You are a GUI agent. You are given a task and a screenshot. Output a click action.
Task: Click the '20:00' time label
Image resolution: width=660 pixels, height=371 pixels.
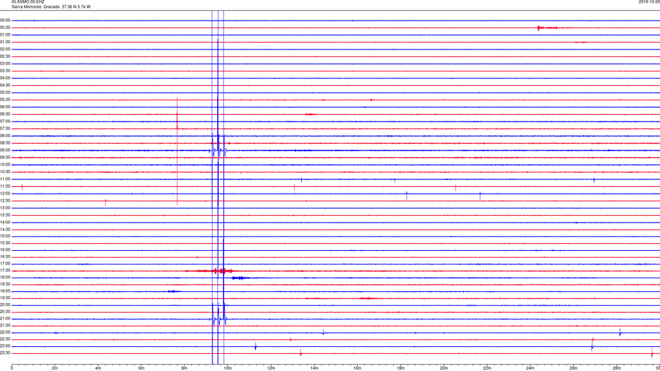point(5,305)
